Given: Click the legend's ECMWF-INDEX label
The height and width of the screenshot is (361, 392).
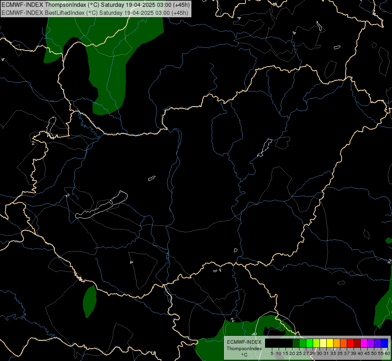Looking at the screenshot, I should [244, 342].
